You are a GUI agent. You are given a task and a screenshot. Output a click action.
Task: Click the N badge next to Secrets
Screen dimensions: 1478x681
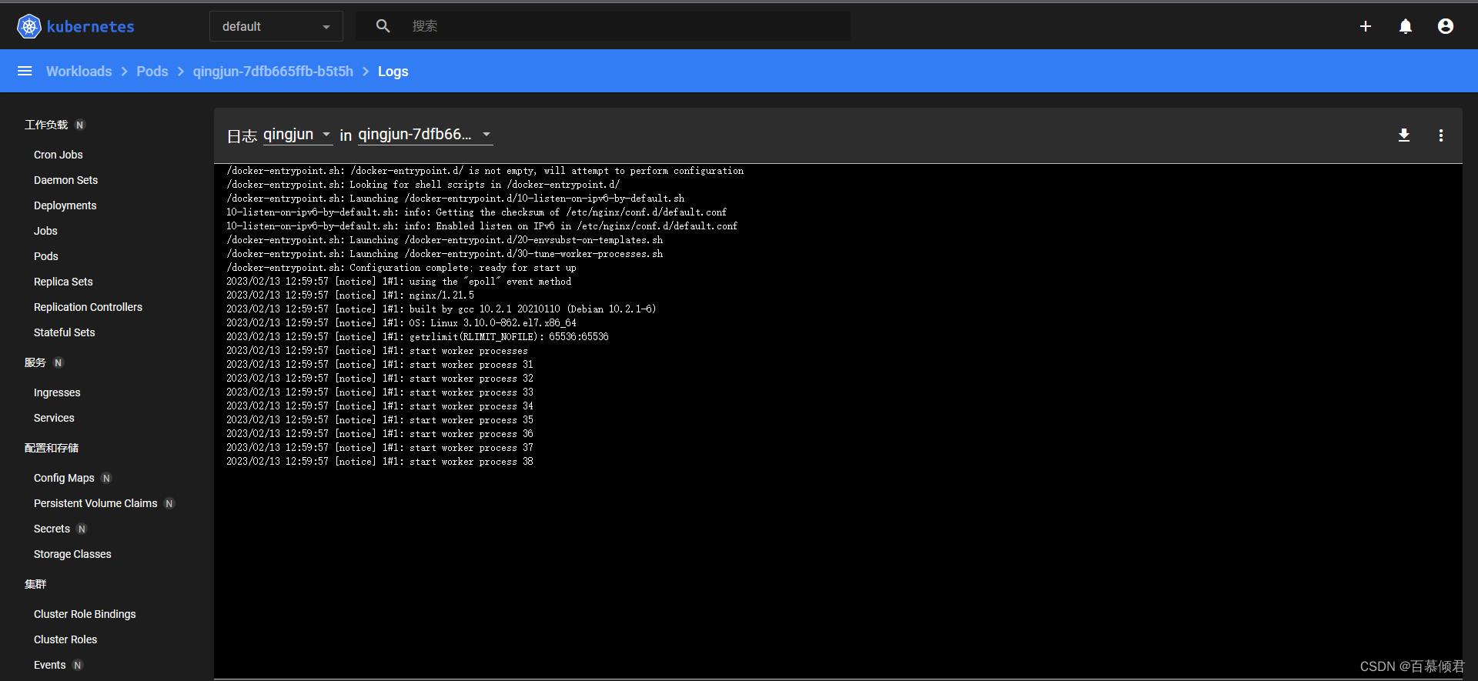[82, 529]
